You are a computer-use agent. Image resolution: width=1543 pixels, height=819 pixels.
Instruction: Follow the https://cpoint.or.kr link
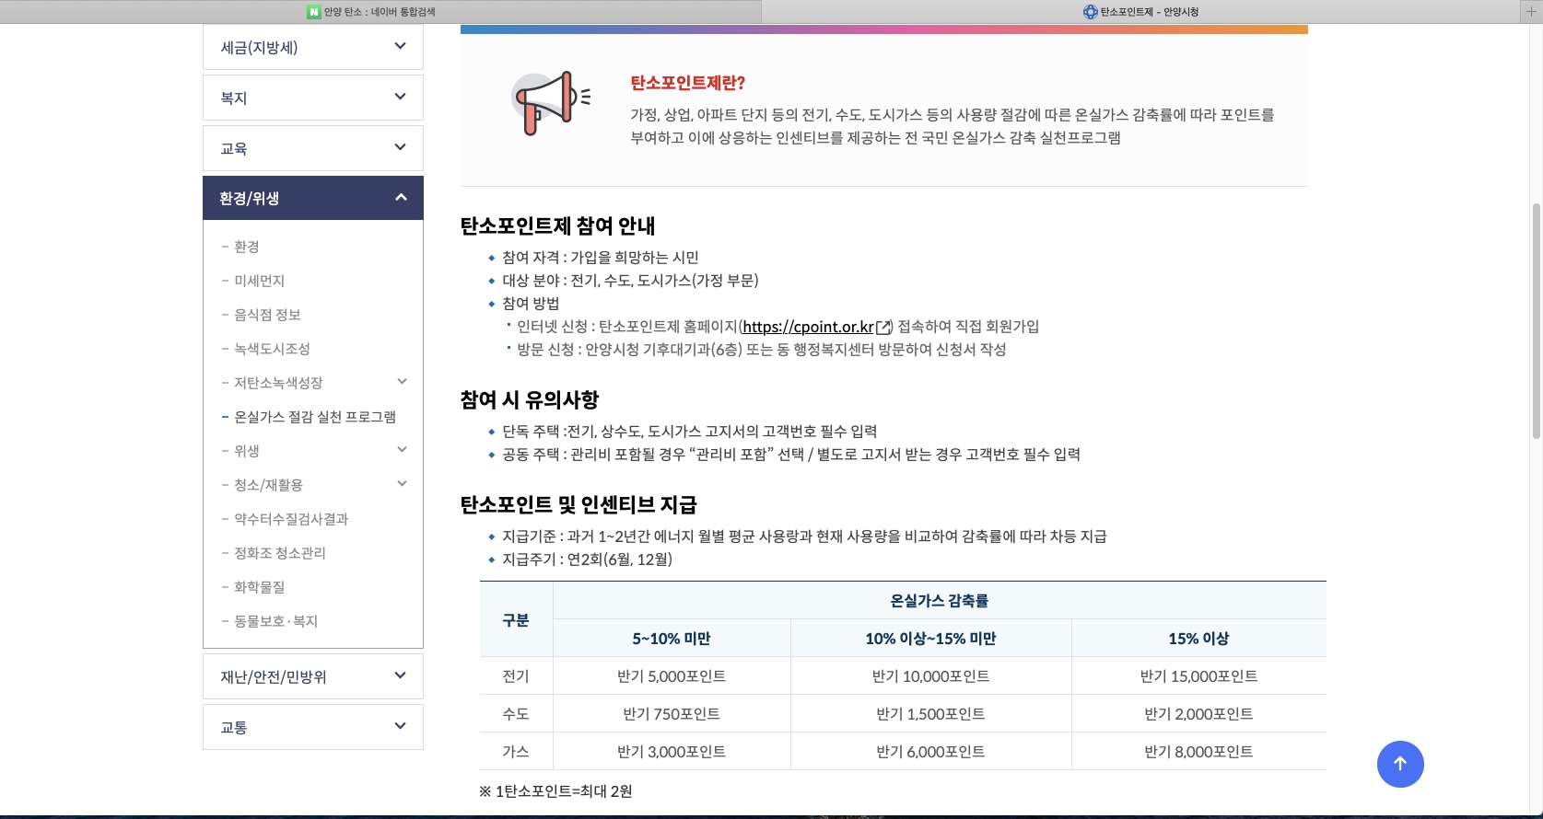808,327
